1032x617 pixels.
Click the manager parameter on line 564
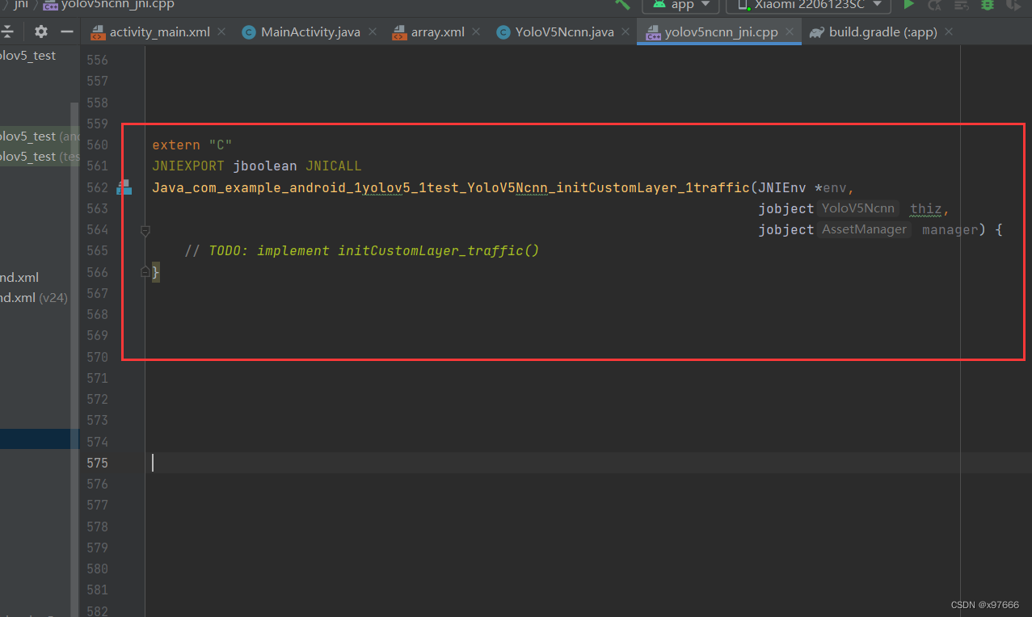click(x=950, y=230)
